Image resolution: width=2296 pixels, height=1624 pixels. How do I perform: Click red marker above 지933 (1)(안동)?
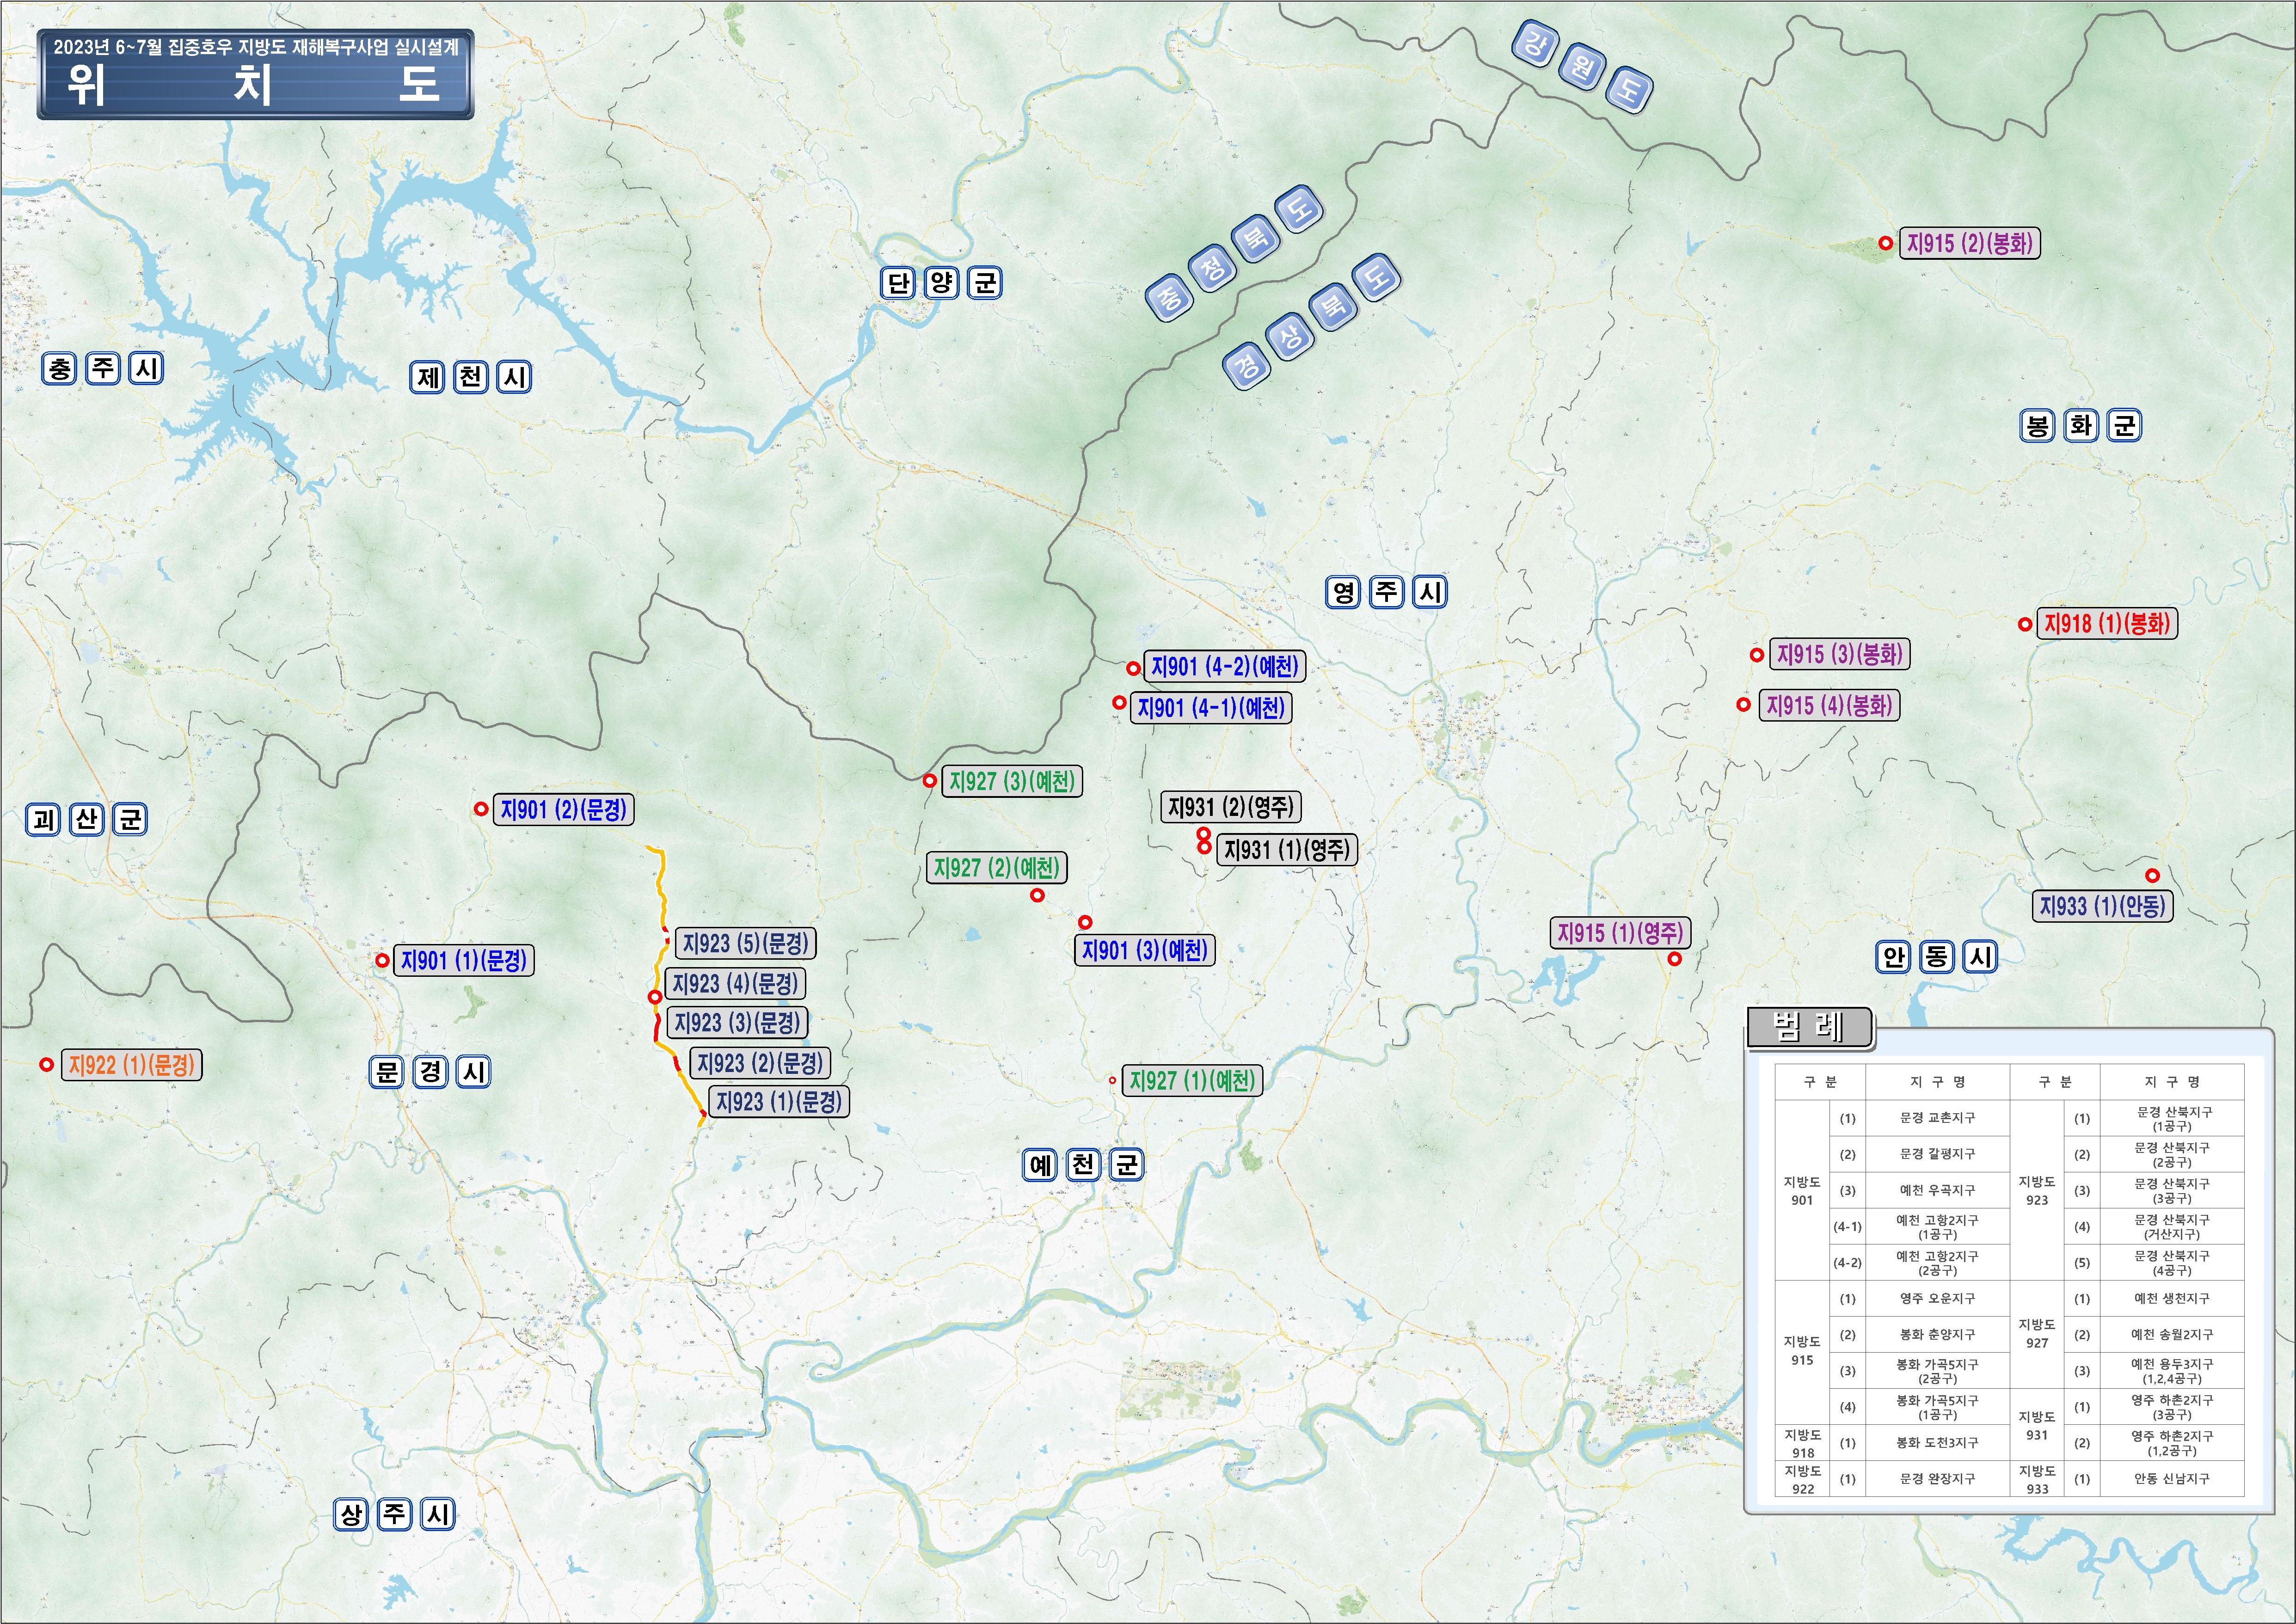pyautogui.click(x=2153, y=875)
